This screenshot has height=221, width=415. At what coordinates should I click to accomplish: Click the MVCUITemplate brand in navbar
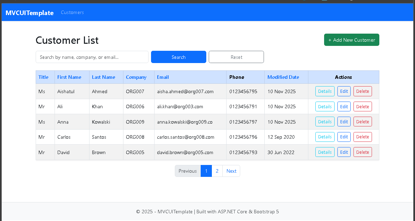pyautogui.click(x=29, y=12)
